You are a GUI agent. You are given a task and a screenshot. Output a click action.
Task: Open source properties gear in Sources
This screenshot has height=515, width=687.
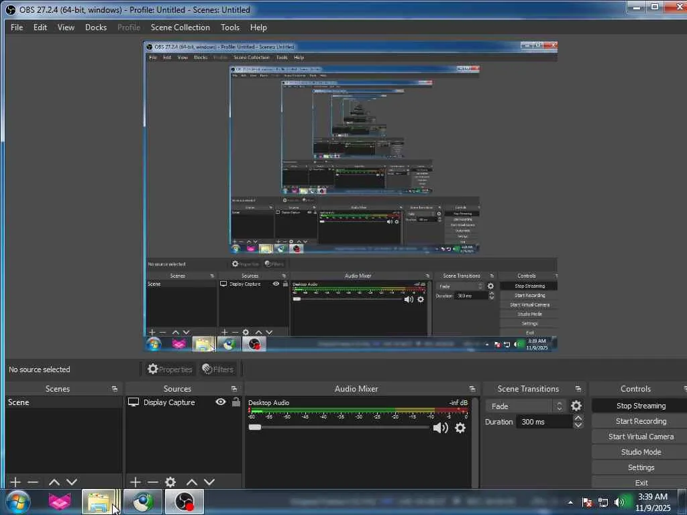[x=170, y=482]
